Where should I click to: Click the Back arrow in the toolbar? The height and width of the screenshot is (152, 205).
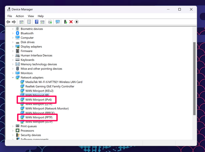(x=8, y=22)
